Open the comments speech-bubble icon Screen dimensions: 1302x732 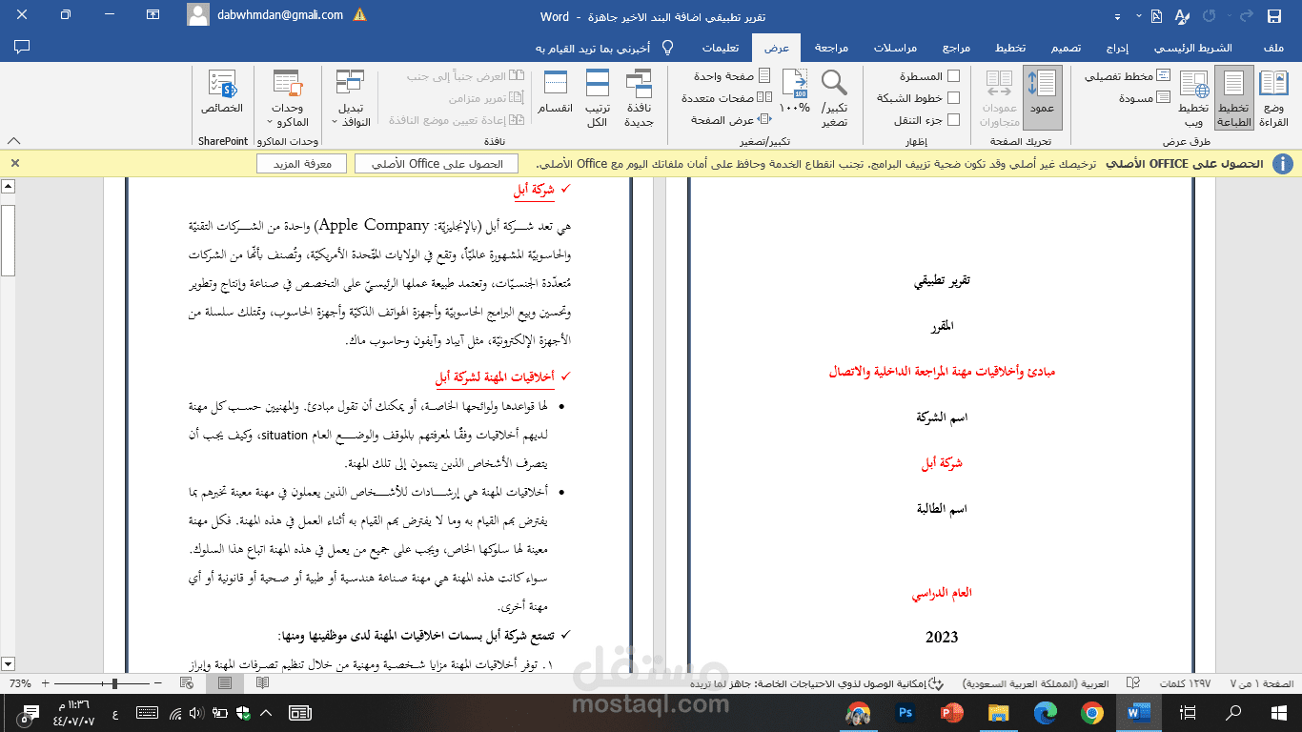click(x=22, y=47)
